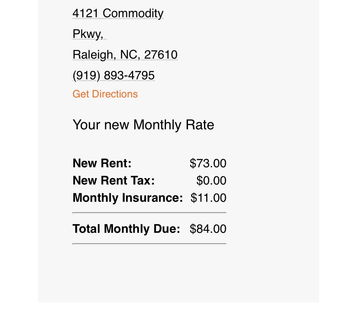Screen dimensions: 357x313
Task: Click the Your new Monthly Rate heading
Action: click(143, 125)
